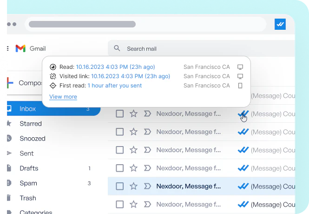Open the Starred folder

(x=31, y=124)
